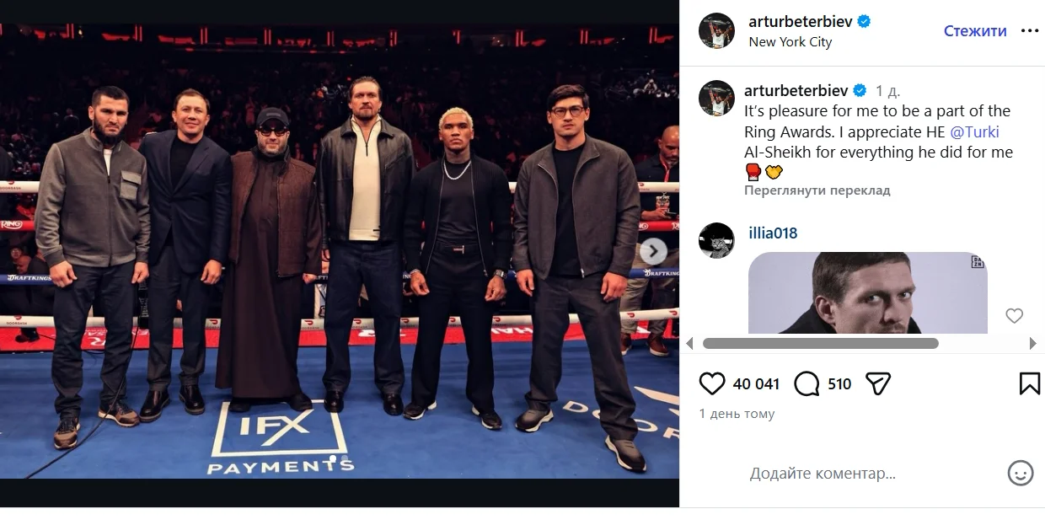Save post with bookmark icon
Screen dimensions: 1045x525
click(1029, 384)
